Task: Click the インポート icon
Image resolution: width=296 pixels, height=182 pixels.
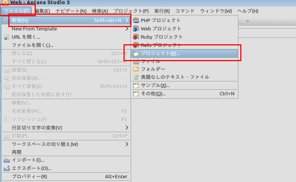Action: (x=7, y=160)
